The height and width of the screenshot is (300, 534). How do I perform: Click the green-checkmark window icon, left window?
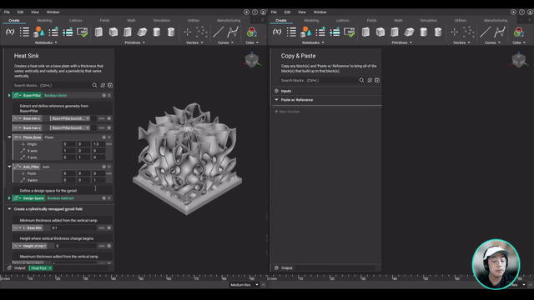click(x=83, y=32)
